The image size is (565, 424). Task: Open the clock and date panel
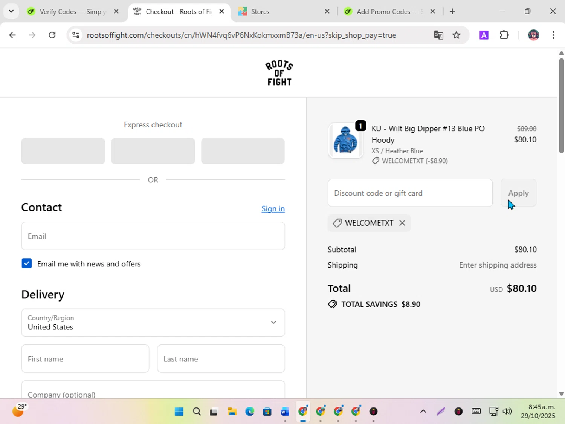pyautogui.click(x=538, y=412)
